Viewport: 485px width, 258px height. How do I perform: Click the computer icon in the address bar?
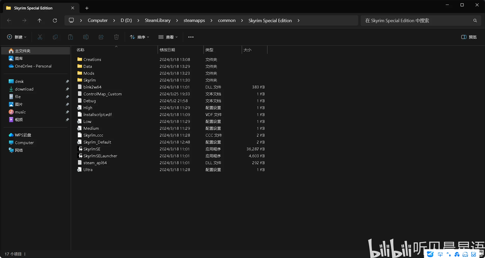coord(72,20)
